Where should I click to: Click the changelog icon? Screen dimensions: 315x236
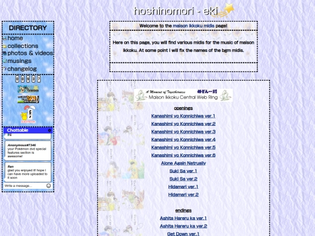[x=5, y=69]
